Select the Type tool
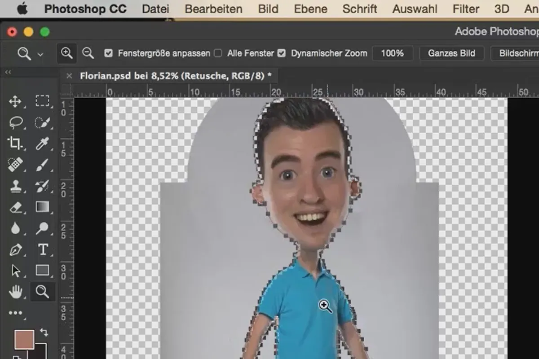Screen dimensions: 539x359 [x=43, y=250]
